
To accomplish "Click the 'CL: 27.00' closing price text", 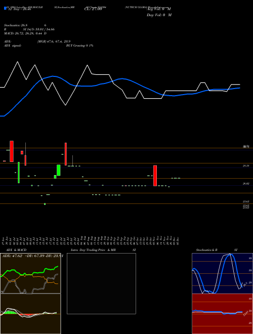I will coord(93,9).
